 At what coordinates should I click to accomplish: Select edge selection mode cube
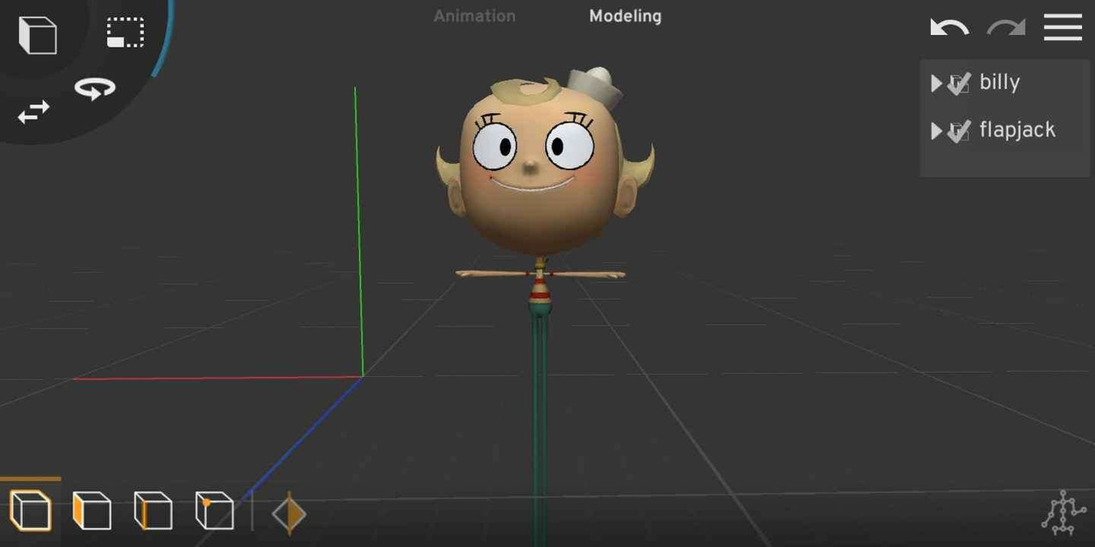pos(153,511)
